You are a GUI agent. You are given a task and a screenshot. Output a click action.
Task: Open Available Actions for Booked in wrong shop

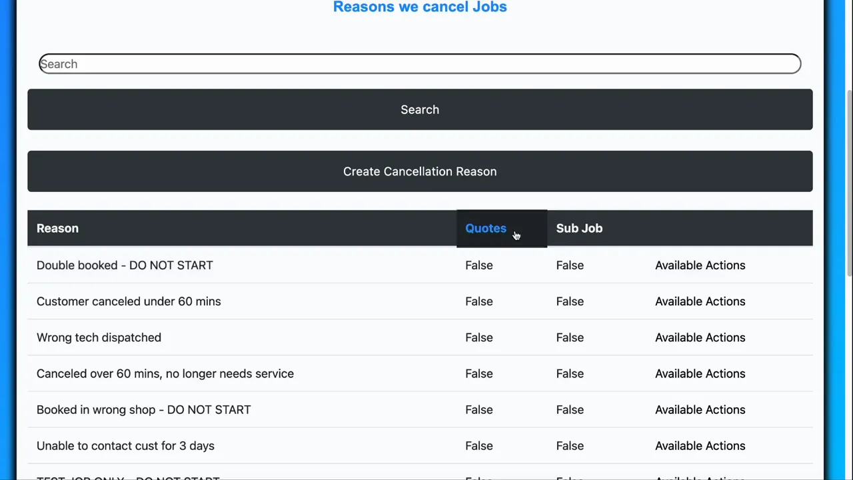(700, 409)
